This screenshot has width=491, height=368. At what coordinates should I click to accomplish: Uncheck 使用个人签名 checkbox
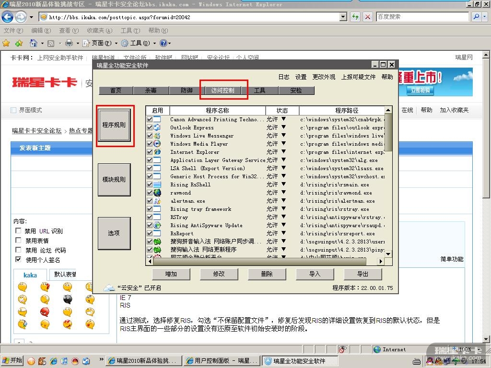coord(18,259)
